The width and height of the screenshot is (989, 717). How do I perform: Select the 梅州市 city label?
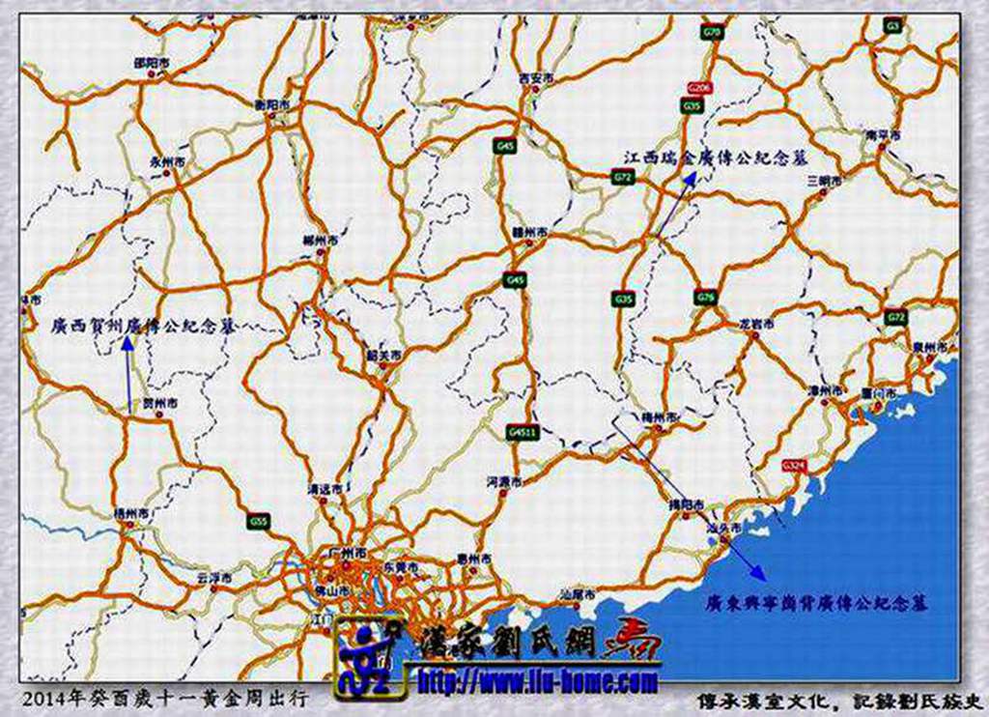tap(661, 417)
